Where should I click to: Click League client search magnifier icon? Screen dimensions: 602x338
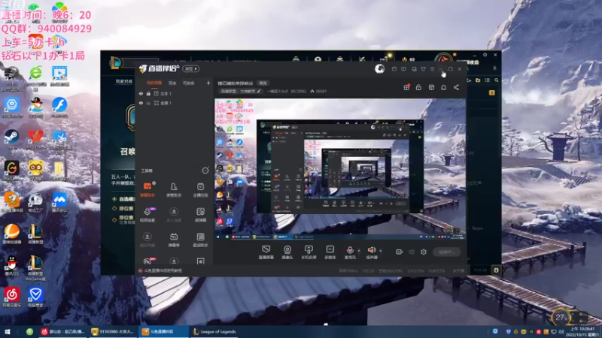click(x=497, y=80)
